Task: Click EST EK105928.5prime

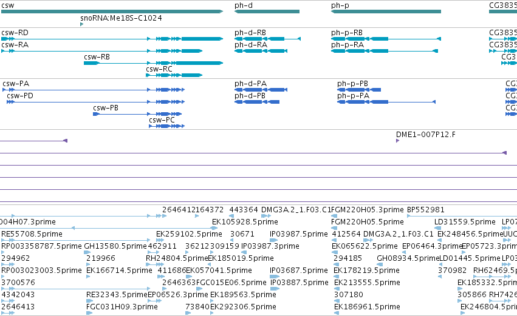Action: click(245, 222)
